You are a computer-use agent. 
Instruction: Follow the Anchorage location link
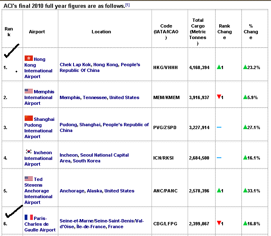72,191
